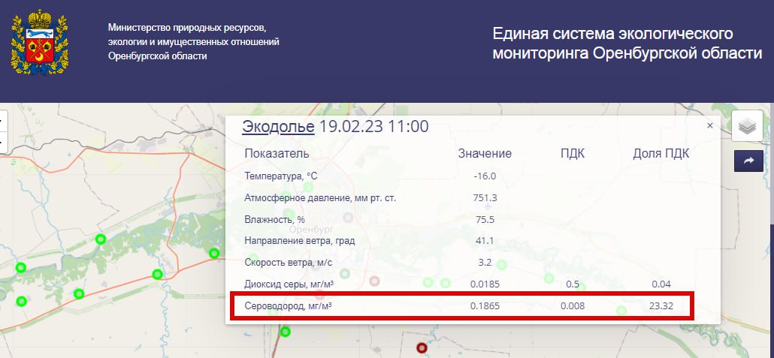This screenshot has width=774, height=358.
Task: Open the map layers switcher
Action: pyautogui.click(x=747, y=126)
